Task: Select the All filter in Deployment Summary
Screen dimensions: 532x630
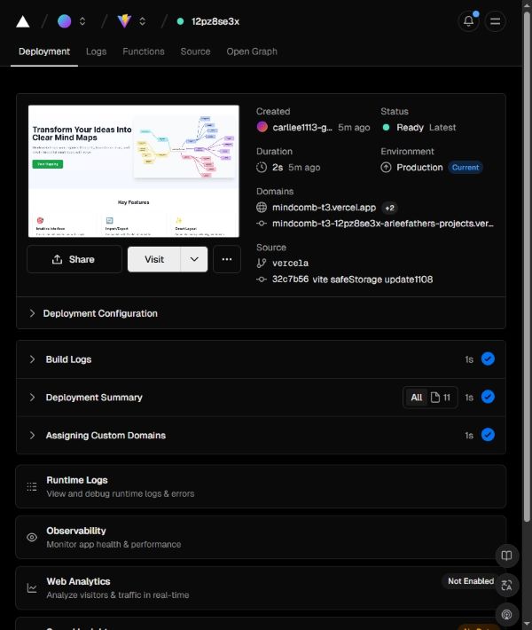Action: 417,398
